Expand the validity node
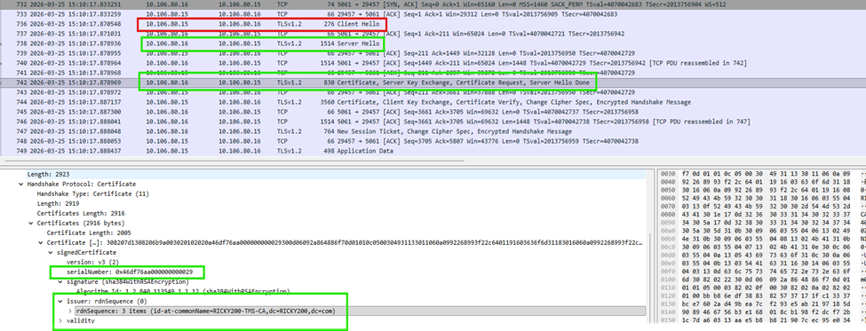The image size is (866, 331). pos(60,320)
